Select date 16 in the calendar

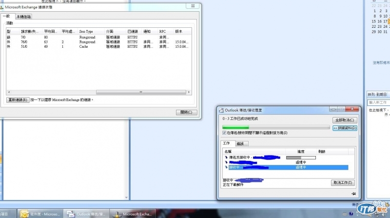tap(380, 21)
